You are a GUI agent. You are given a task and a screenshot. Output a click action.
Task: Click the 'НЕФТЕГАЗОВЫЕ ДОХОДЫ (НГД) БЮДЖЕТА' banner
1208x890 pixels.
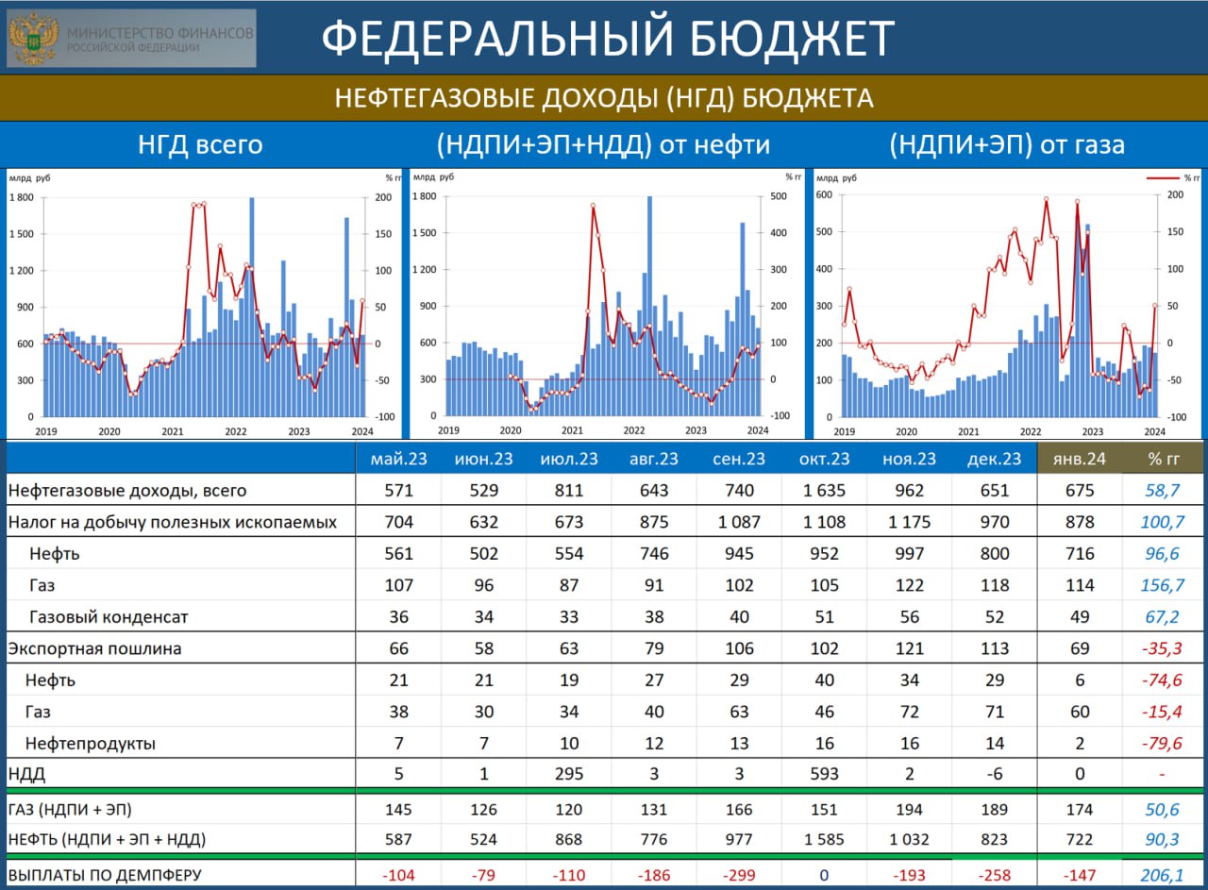tap(604, 98)
